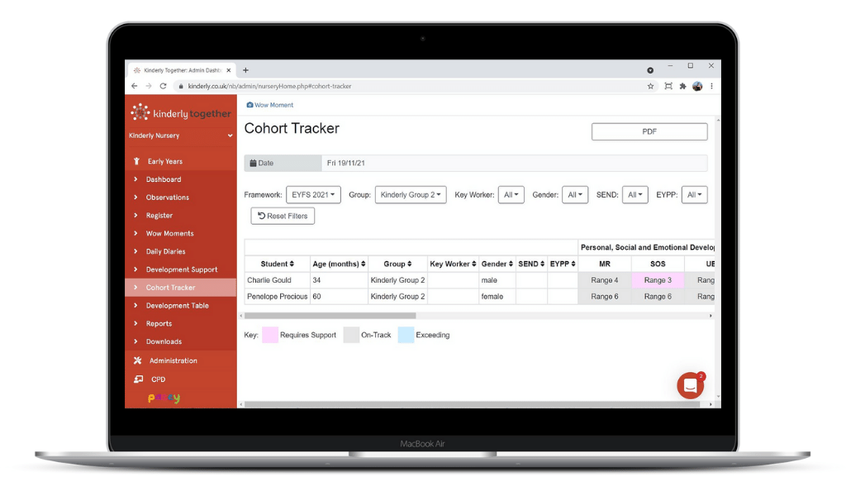The width and height of the screenshot is (846, 496).
Task: Open Development Table in the sidebar
Action: coord(181,306)
